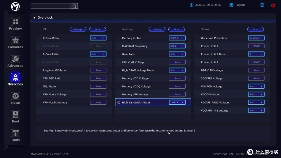This screenshot has height=158, width=281.
Task: Click Power Limit 1 value 280000
Action: 256,46
